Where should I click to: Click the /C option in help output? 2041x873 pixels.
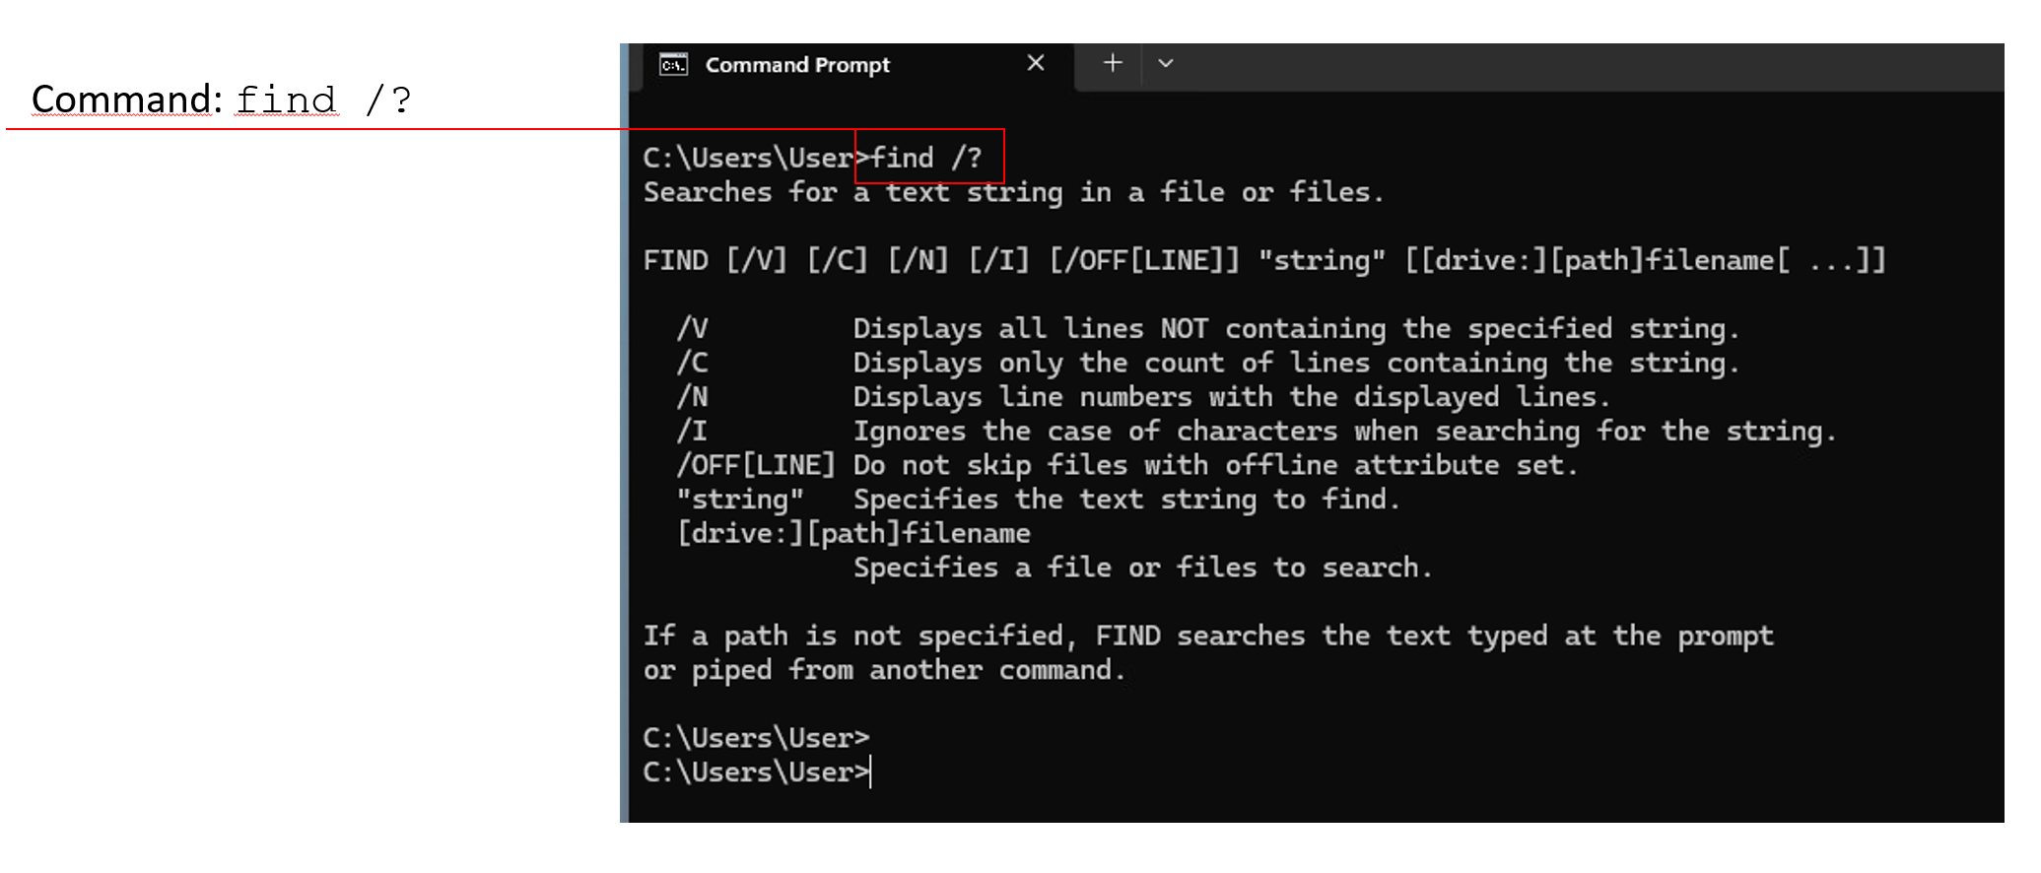(x=692, y=364)
